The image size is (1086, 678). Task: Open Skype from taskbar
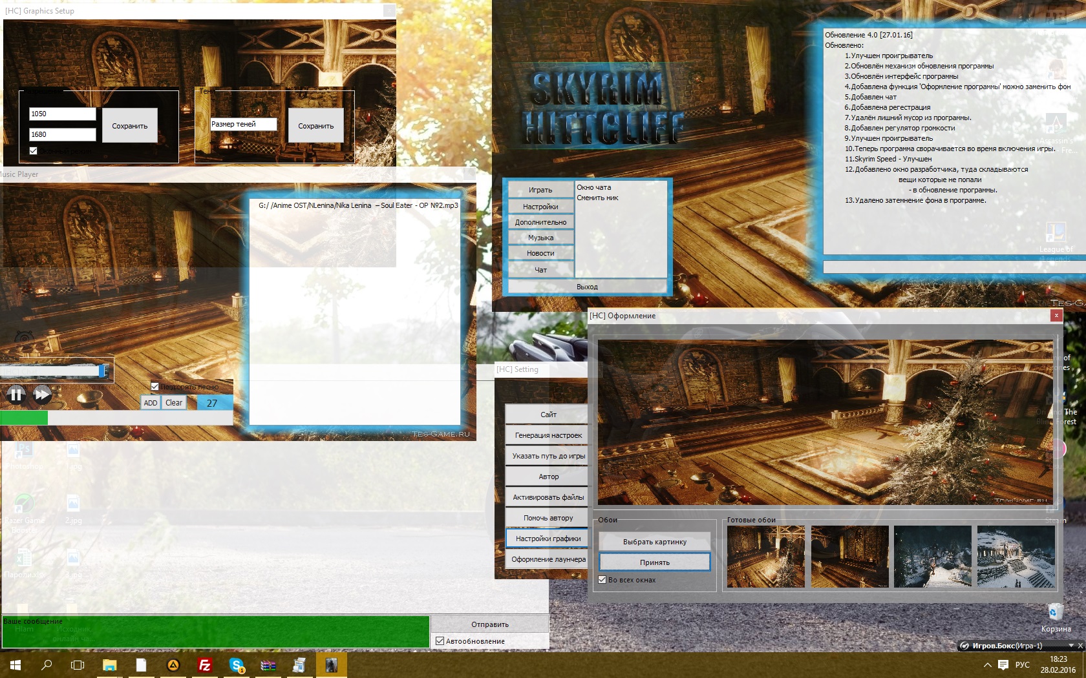coord(236,665)
